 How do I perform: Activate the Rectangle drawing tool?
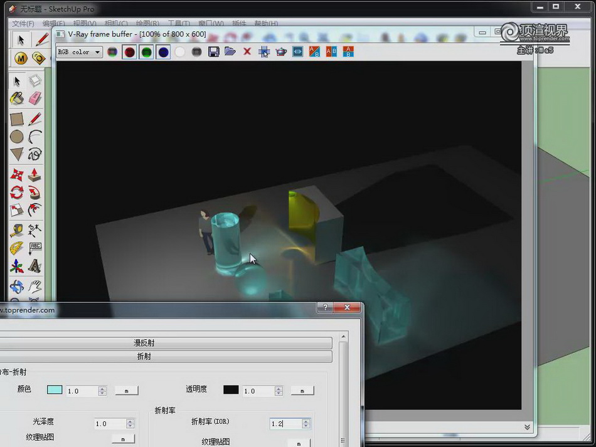17,119
